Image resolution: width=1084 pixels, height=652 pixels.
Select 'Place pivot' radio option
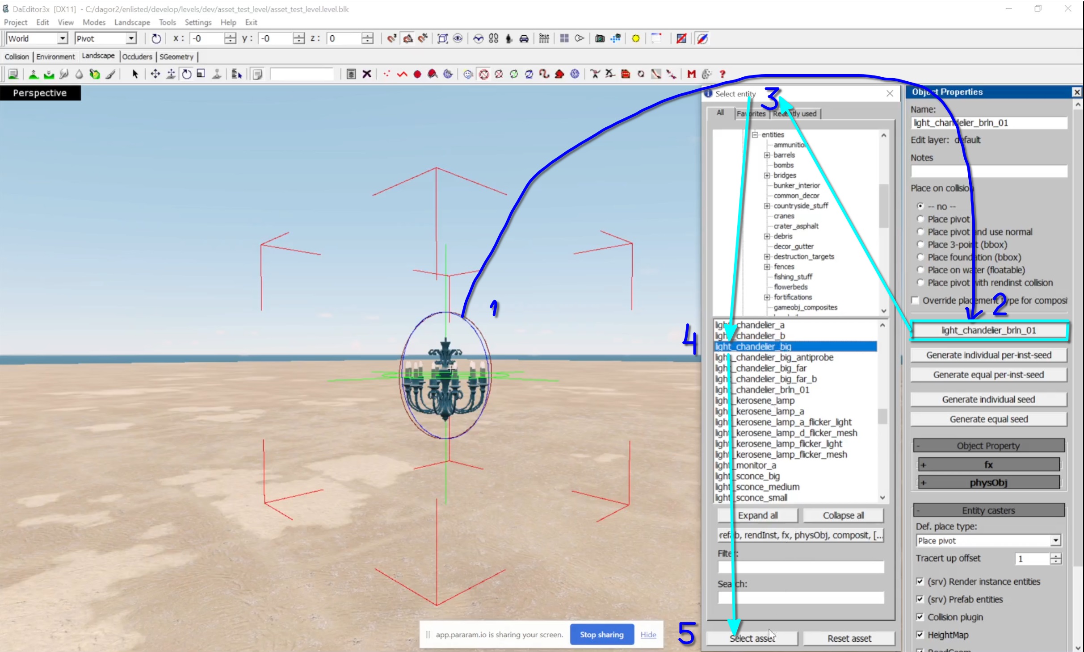pyautogui.click(x=920, y=219)
